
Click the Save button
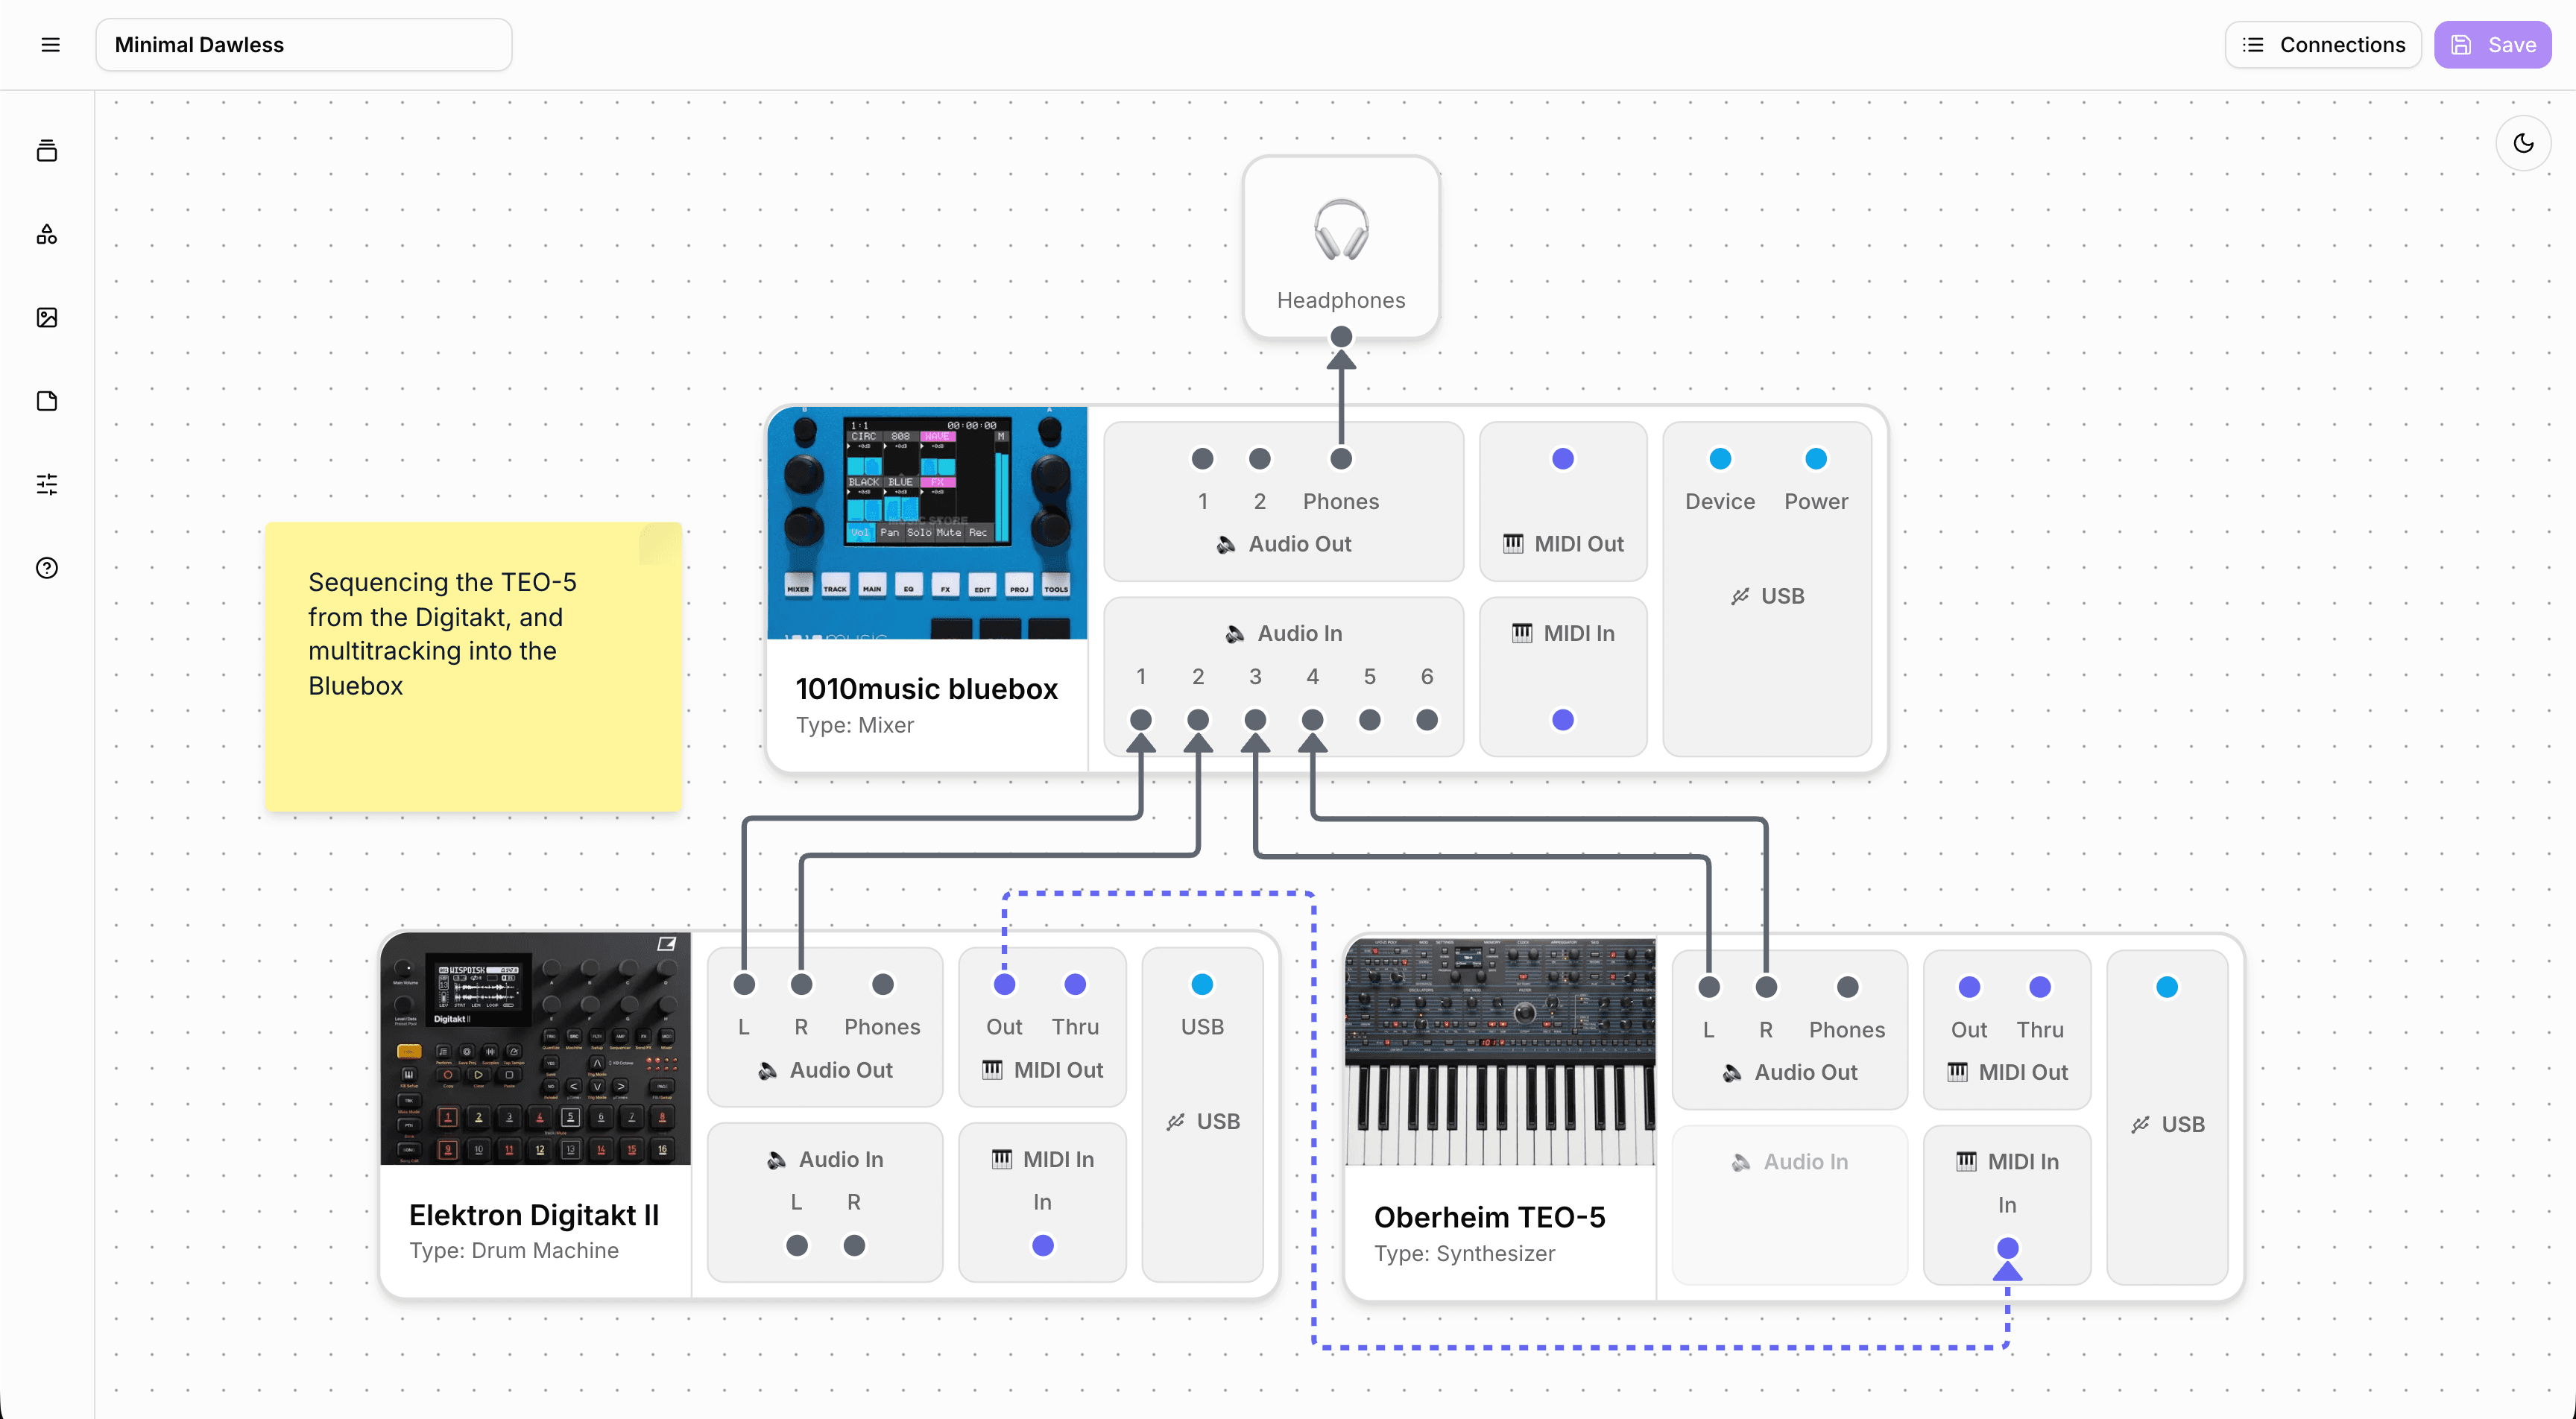[x=2492, y=45]
